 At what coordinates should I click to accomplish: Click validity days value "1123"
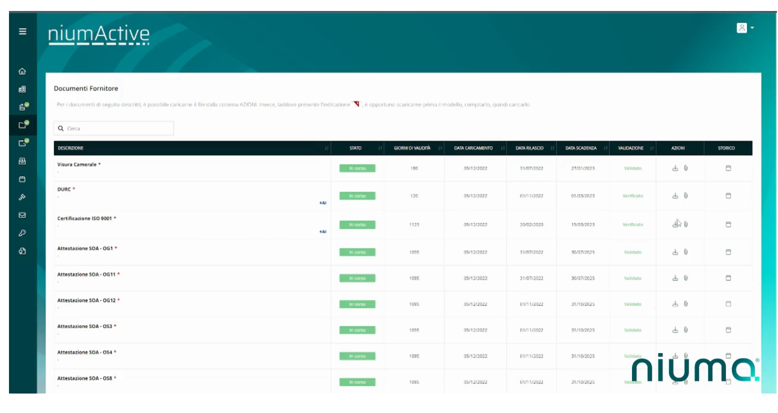point(414,225)
